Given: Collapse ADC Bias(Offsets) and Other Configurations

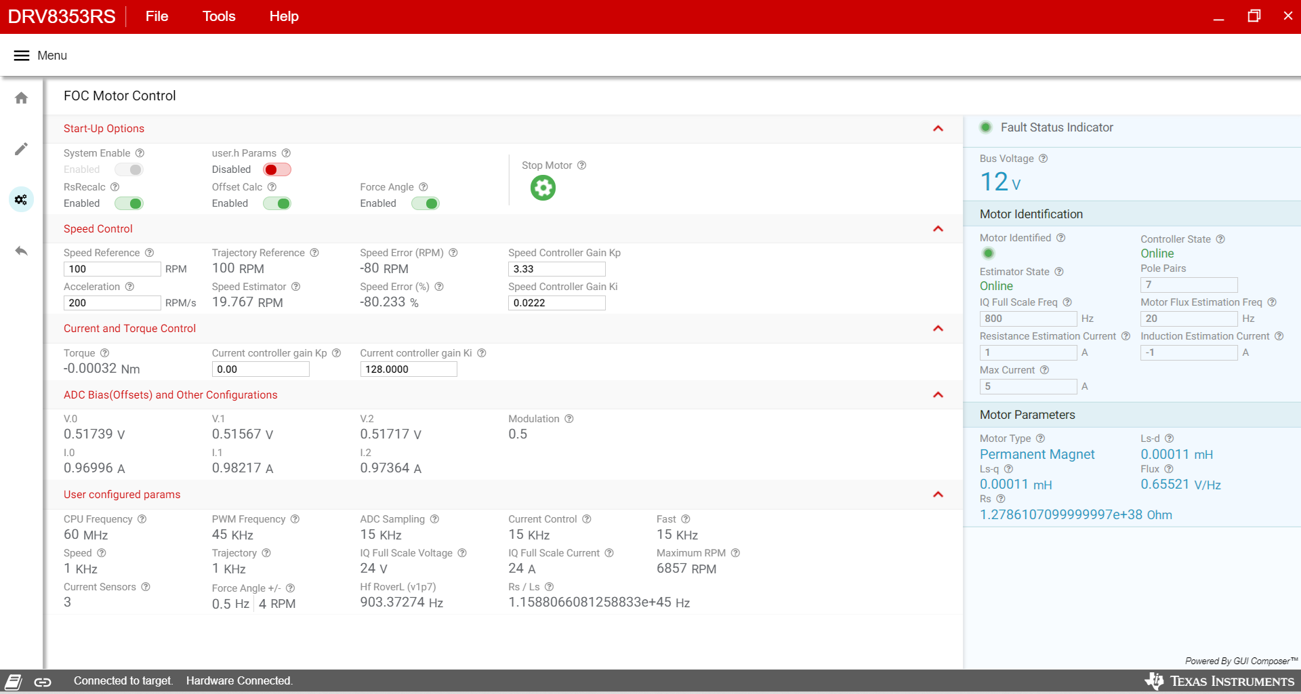Looking at the screenshot, I should (938, 395).
